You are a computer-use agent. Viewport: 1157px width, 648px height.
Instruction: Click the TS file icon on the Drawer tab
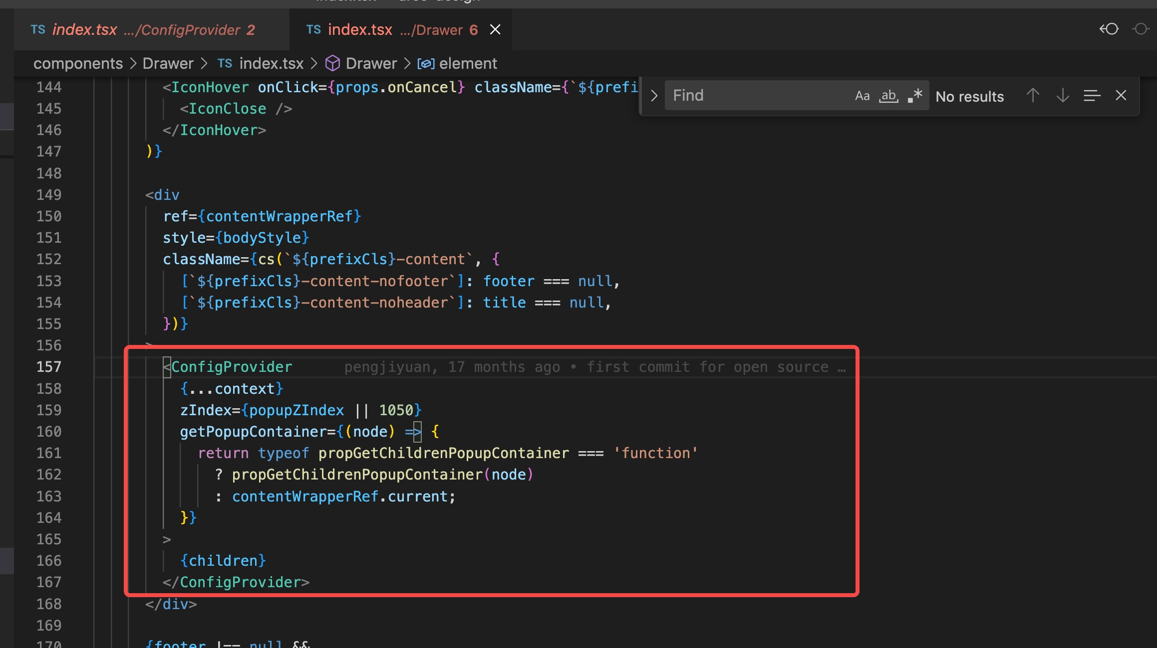coord(313,29)
